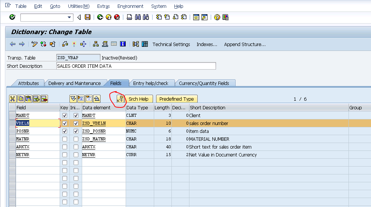Click the Customize Local Layout icon

pyautogui.click(x=225, y=17)
